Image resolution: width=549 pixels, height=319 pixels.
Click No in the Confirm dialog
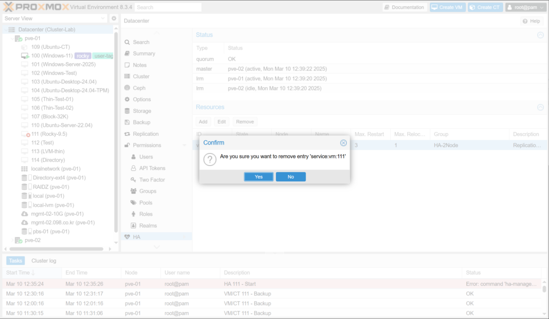coord(291,177)
